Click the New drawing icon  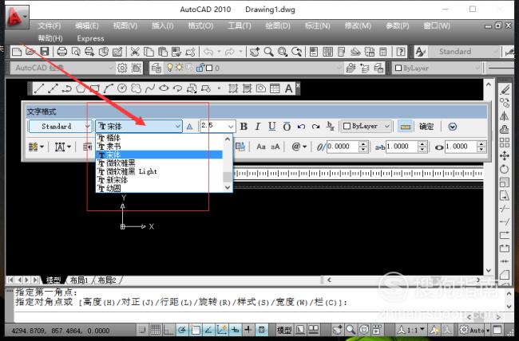[x=17, y=52]
